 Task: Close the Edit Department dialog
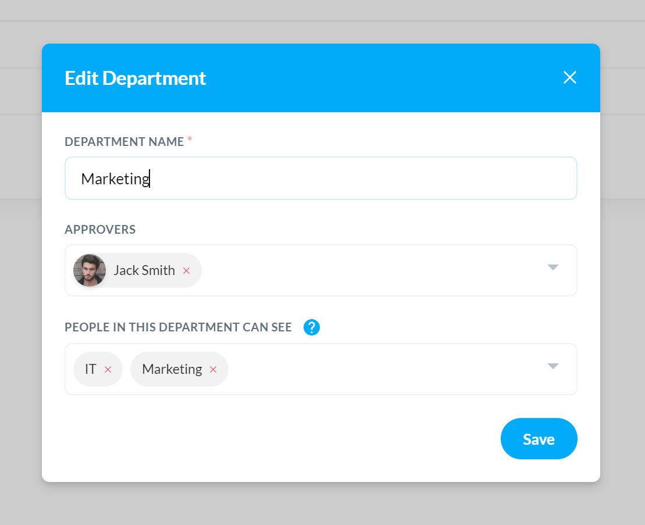570,77
